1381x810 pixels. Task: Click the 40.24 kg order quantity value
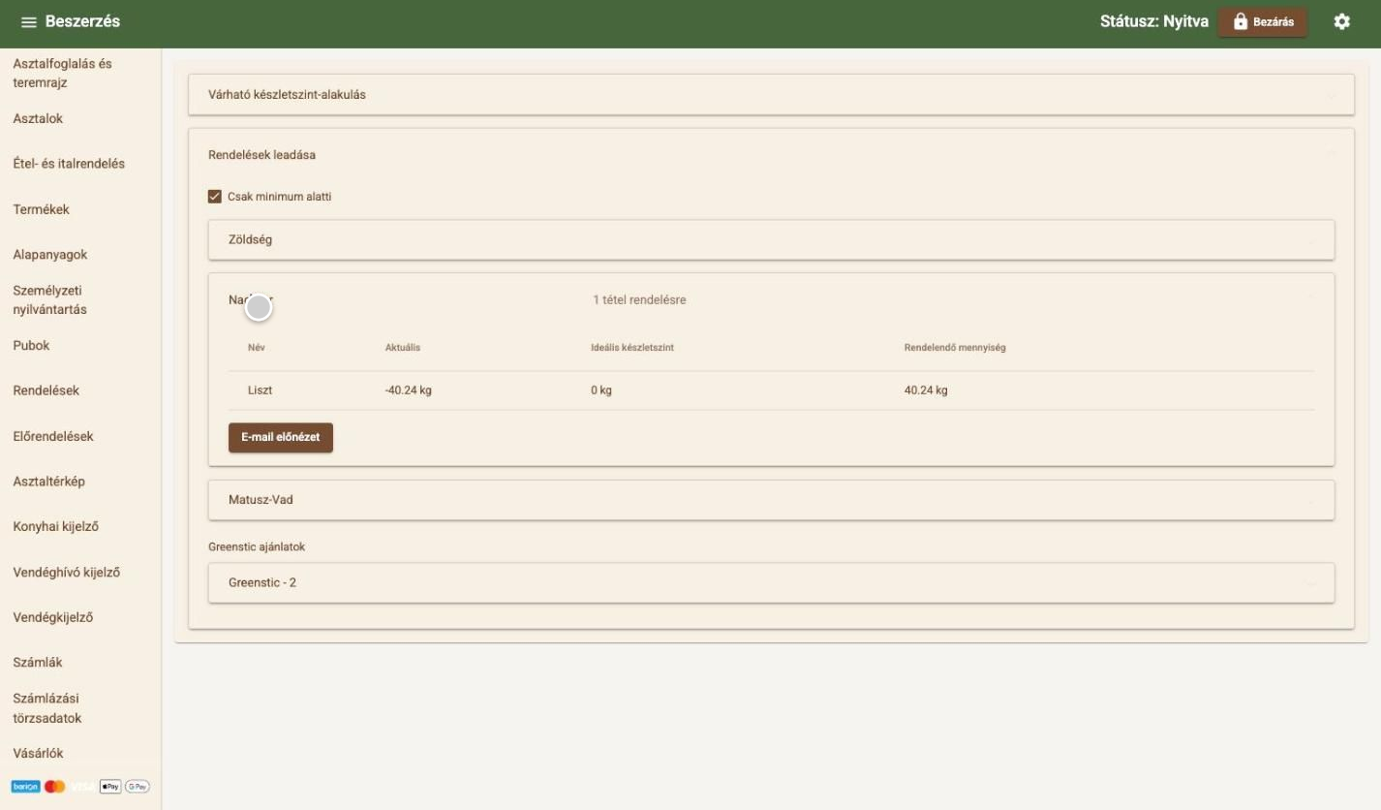click(x=926, y=390)
